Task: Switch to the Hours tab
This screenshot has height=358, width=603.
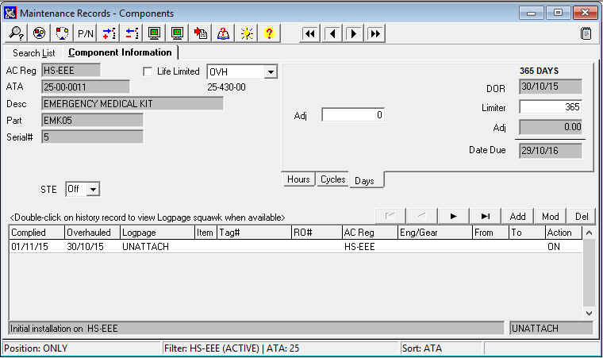Action: (298, 179)
